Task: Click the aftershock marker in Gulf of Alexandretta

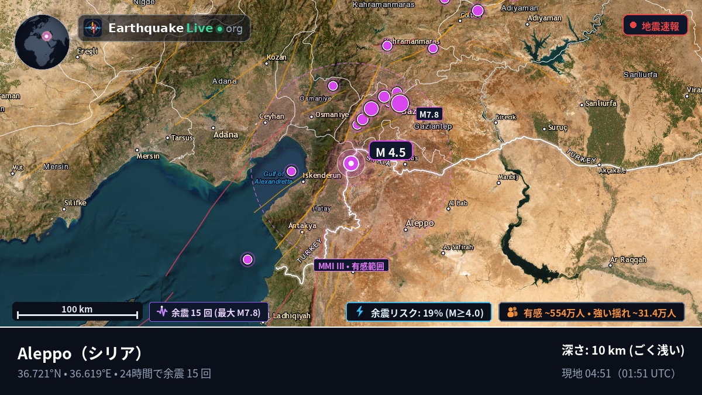Action: tap(291, 171)
